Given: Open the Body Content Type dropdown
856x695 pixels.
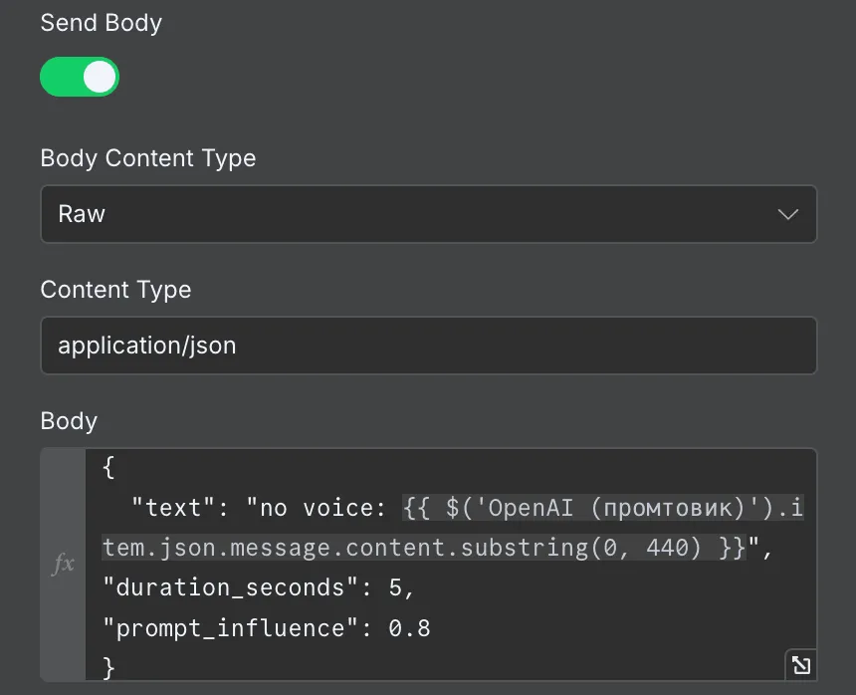Looking at the screenshot, I should 428,214.
